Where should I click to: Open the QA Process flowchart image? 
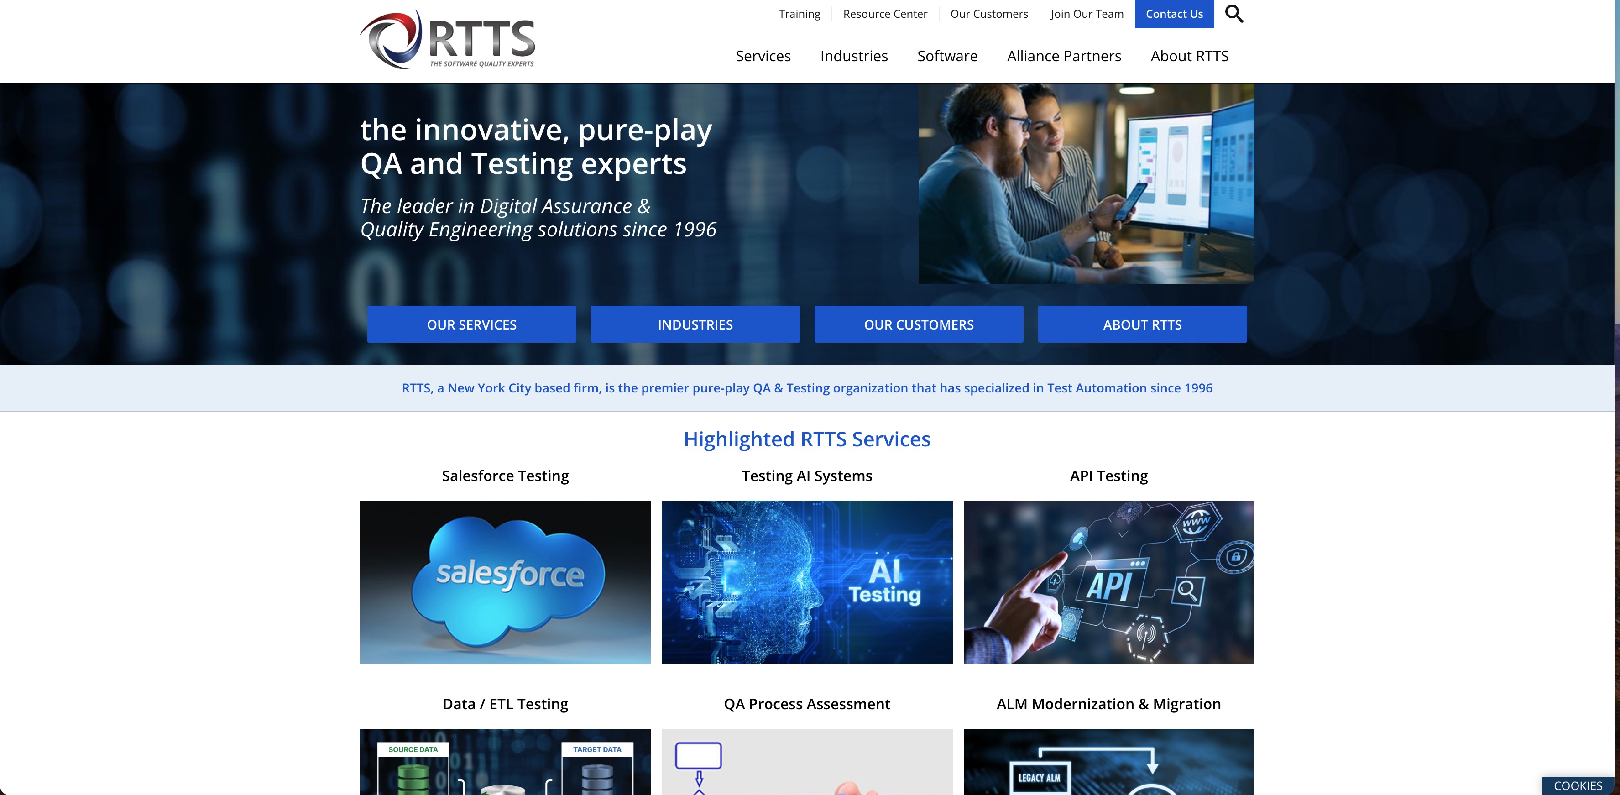pos(807,762)
